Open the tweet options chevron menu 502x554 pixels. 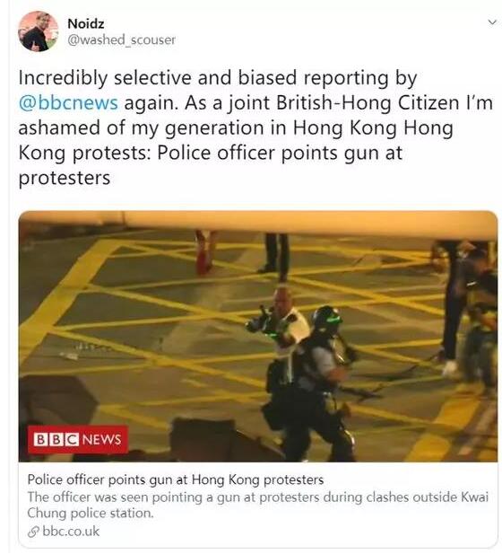click(x=492, y=22)
